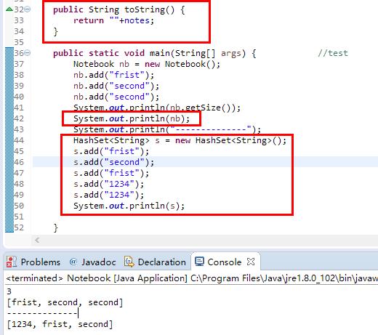Click the HashSet<String> declaration line
Screen dimensions: 378x335
(x=180, y=140)
